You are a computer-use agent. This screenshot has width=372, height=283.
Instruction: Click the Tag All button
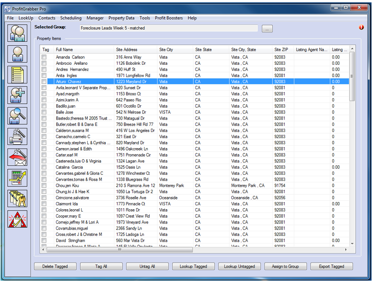pyautogui.click(x=101, y=266)
